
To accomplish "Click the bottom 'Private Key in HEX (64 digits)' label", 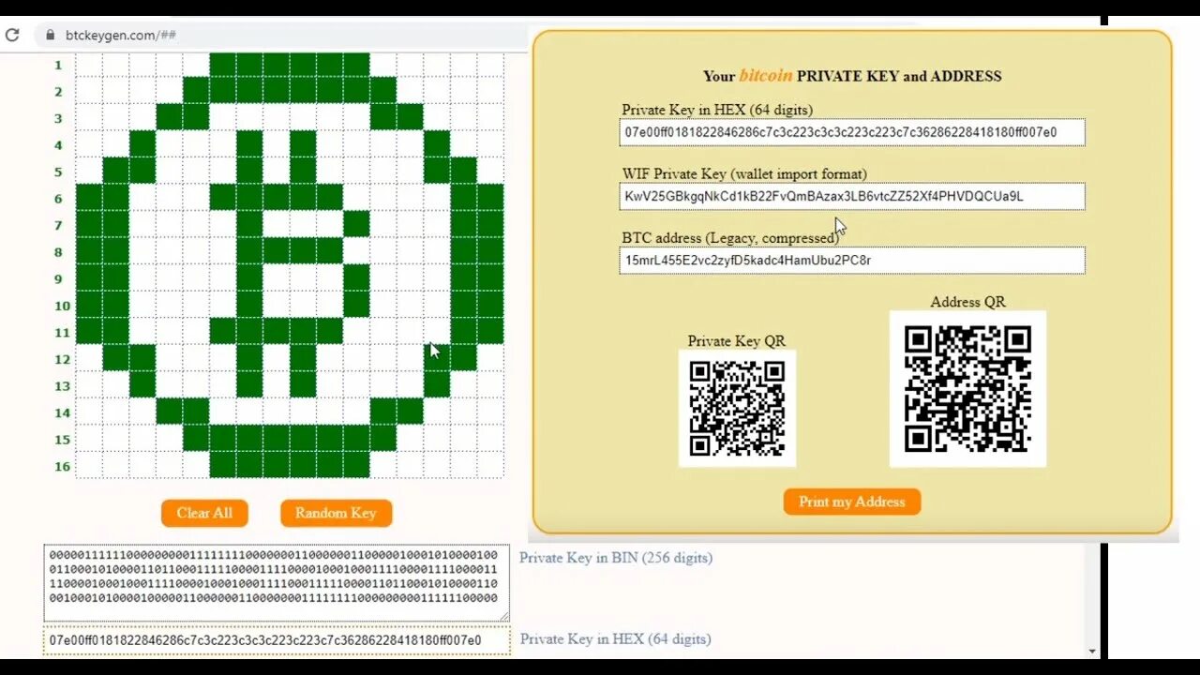I will 616,639.
